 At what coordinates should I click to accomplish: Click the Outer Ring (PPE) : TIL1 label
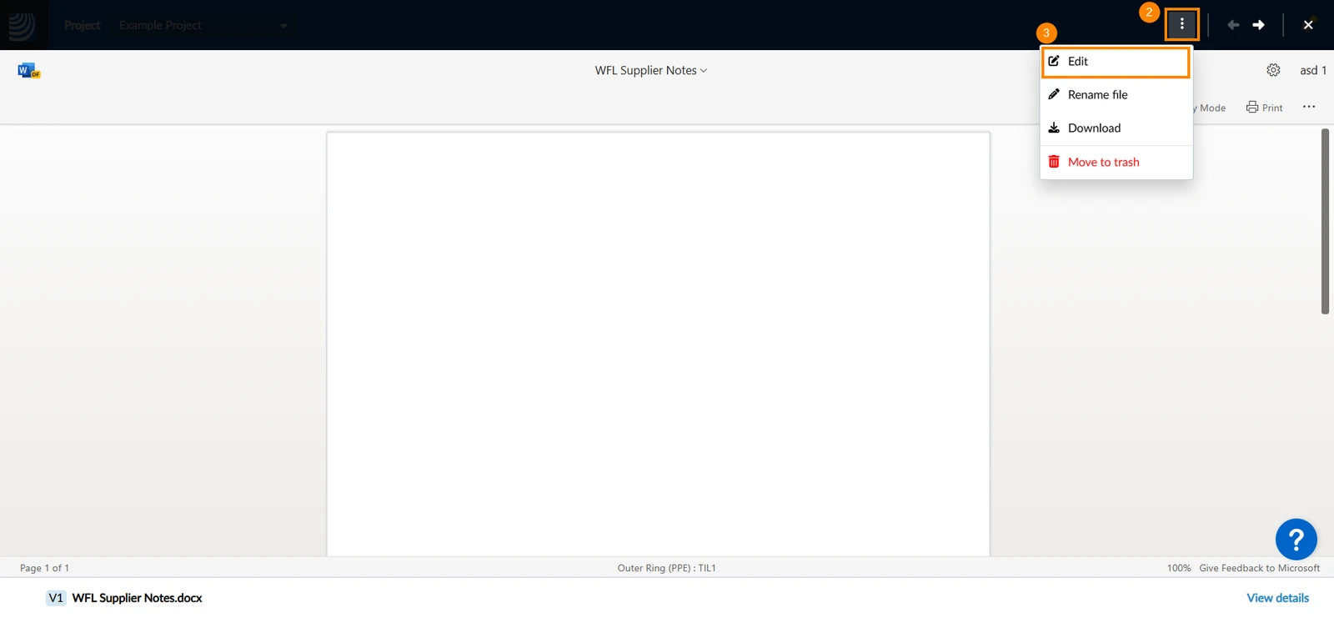pyautogui.click(x=666, y=568)
